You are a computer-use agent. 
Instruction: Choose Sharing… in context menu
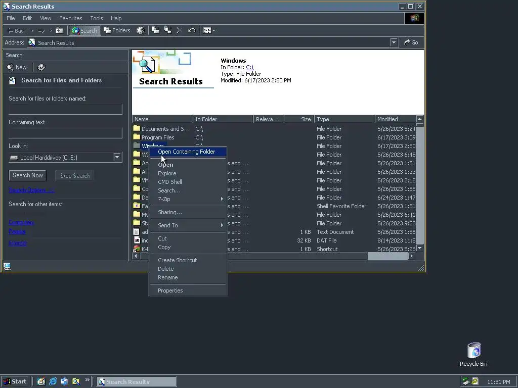pos(188,212)
